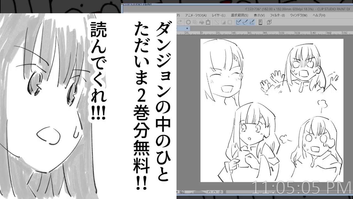Open the レイヤー(L) menu

[218, 16]
